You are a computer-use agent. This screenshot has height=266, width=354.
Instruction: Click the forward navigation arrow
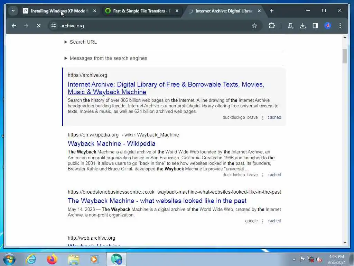(x=26, y=26)
